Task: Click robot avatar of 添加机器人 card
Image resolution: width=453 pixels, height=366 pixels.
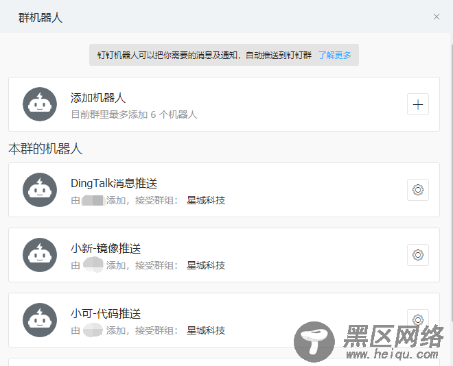Action: coord(40,104)
